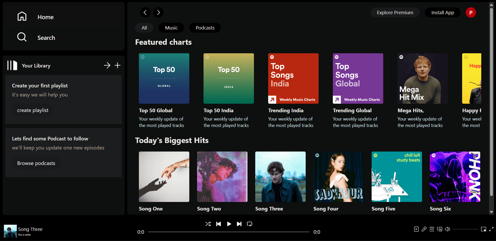Open the queue list icon

pyautogui.click(x=432, y=229)
